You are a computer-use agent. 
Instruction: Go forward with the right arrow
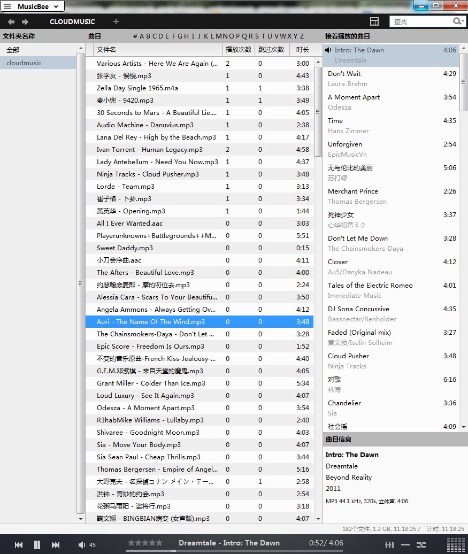coord(25,22)
